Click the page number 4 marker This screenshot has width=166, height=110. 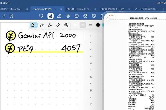(91, 63)
